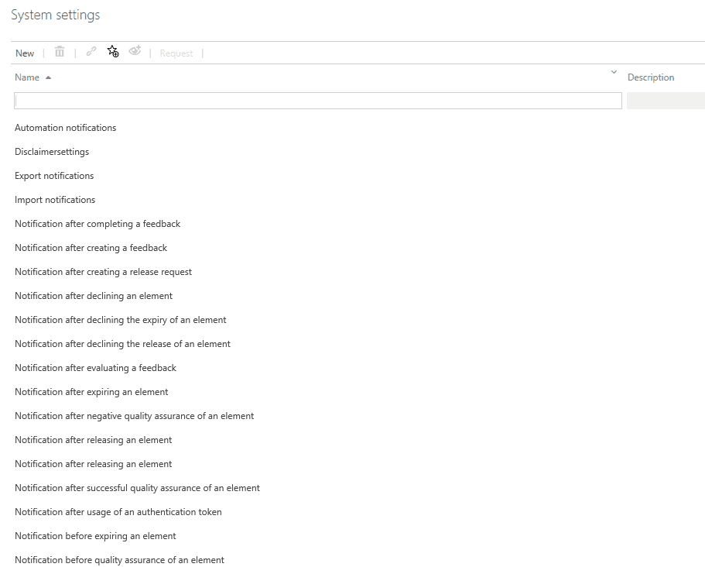Open Disclaimersettings entry
This screenshot has height=567, width=705.
[52, 152]
